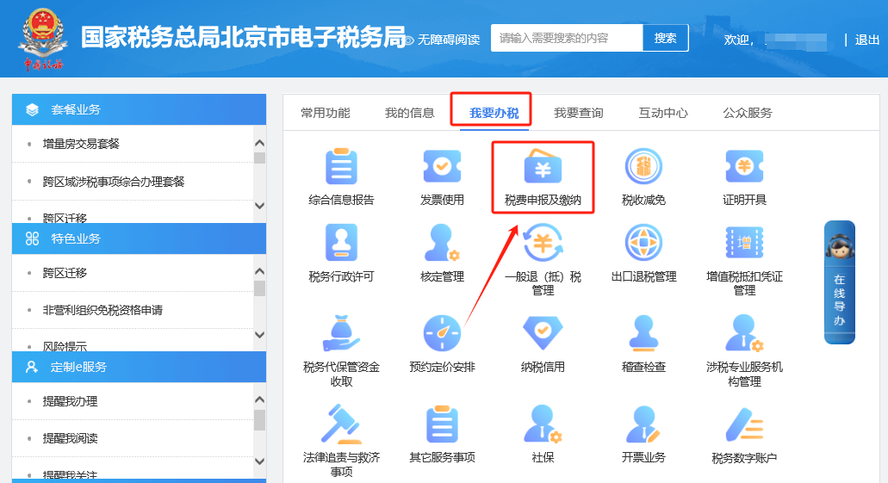The height and width of the screenshot is (483, 888).
Task: Click down arrow in 特色业务 list
Action: 259,334
